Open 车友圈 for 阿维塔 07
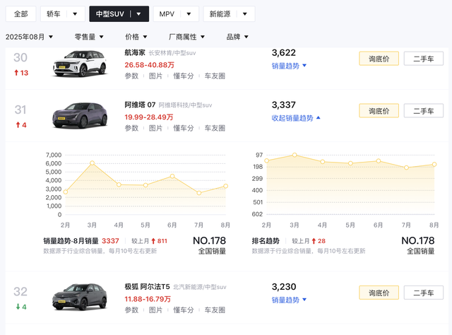Screen dimensions: 452x335 pos(215,128)
